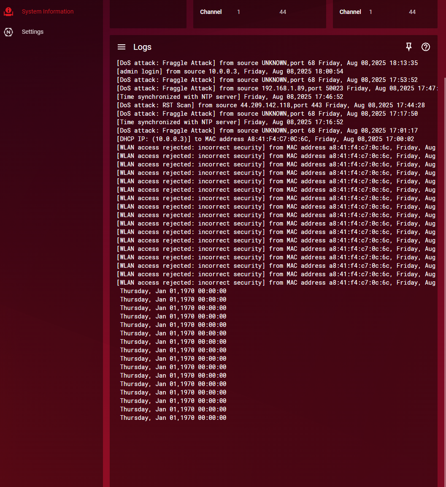The width and height of the screenshot is (446, 487).
Task: Click the last WLAN access rejected entry
Action: coord(276,283)
